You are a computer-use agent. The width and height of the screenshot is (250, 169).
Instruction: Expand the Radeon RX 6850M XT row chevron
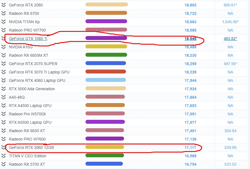(4, 55)
